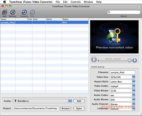Screen dimensions: 142x116
Task: Click the preview converted video thumbnail
Action: pos(114,37)
